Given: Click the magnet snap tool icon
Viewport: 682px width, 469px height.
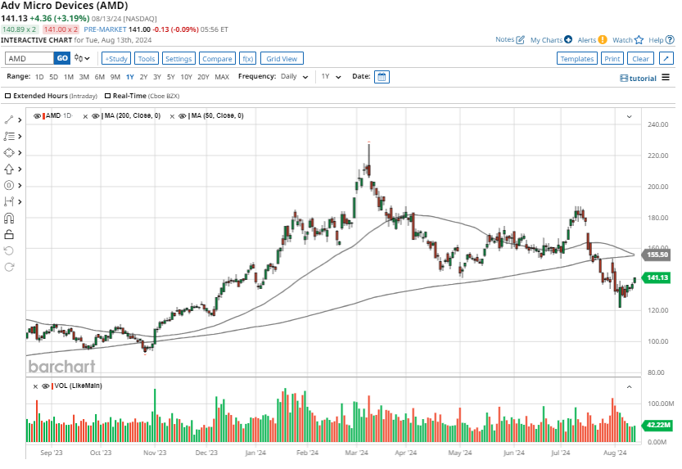Looking at the screenshot, I should point(10,218).
